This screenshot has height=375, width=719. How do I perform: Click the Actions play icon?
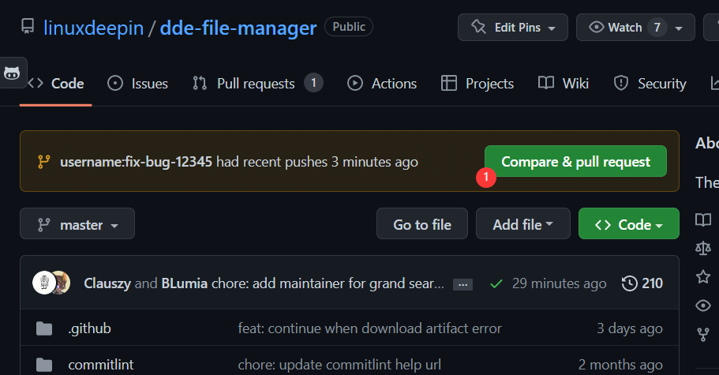[x=355, y=83]
